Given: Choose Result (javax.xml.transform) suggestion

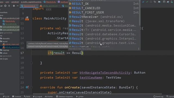Looking at the screenshot, I should [x=104, y=21].
